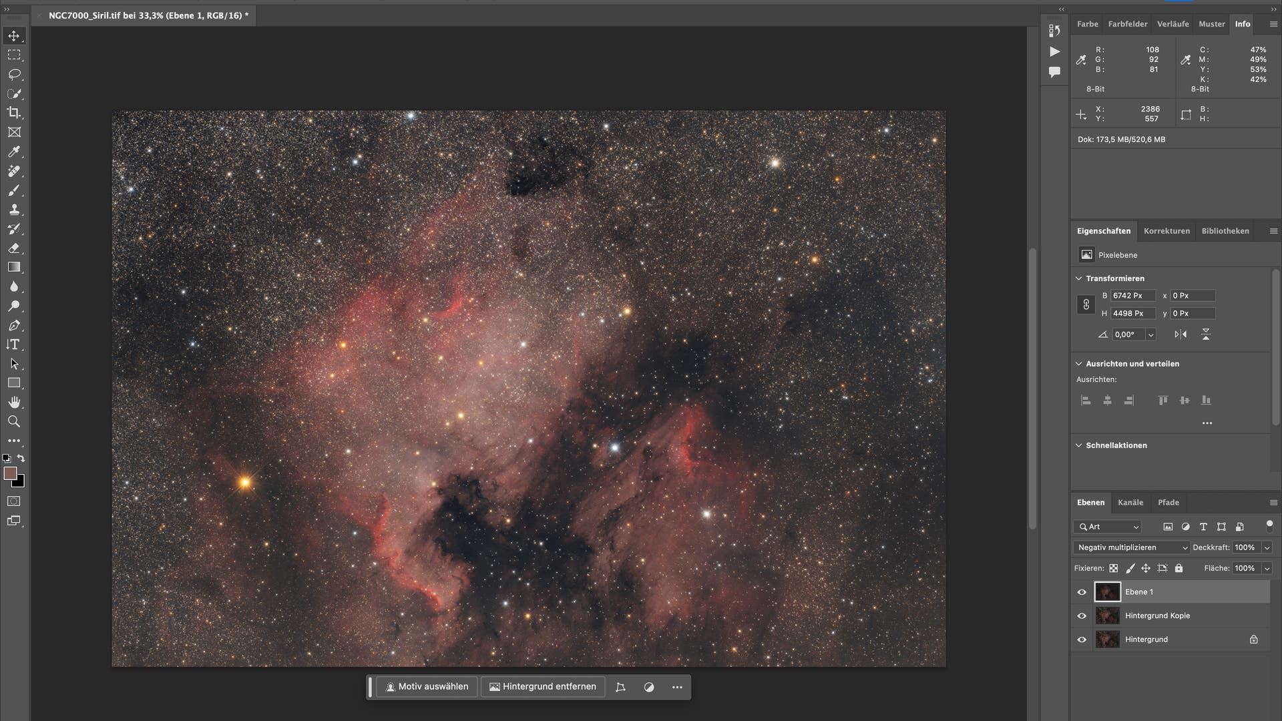Select the Gradient tool

pos(14,267)
